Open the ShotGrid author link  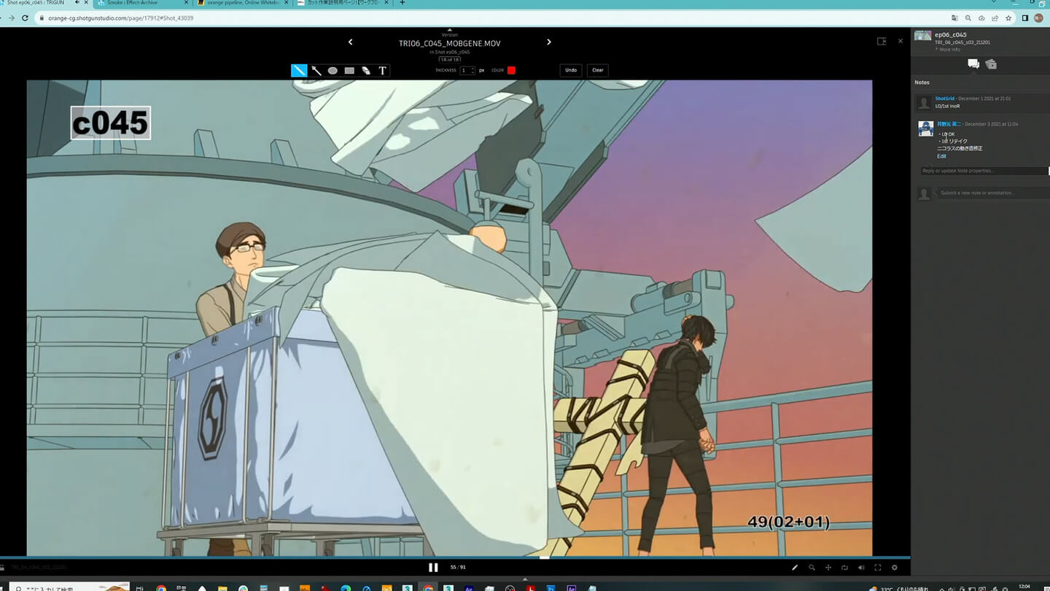click(944, 98)
